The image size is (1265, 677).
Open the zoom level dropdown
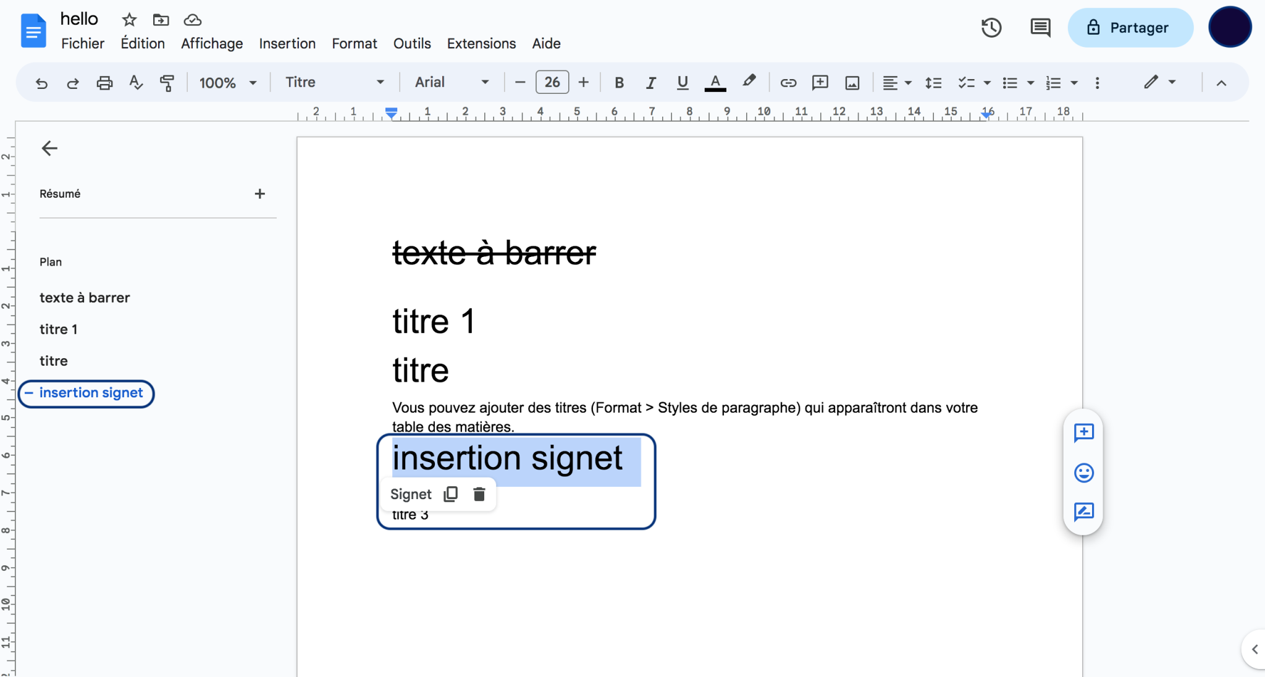click(229, 82)
